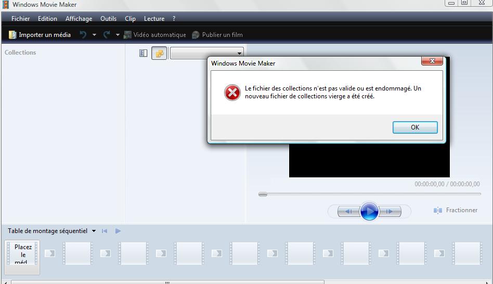Expand the Table de montage séquentiel dropdown
This screenshot has width=493, height=284.
click(94, 231)
